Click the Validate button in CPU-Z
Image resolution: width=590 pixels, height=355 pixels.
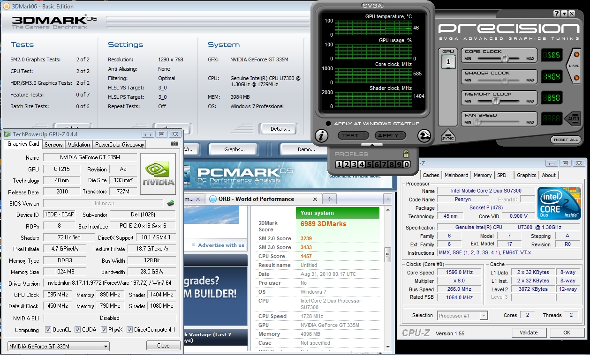point(529,333)
